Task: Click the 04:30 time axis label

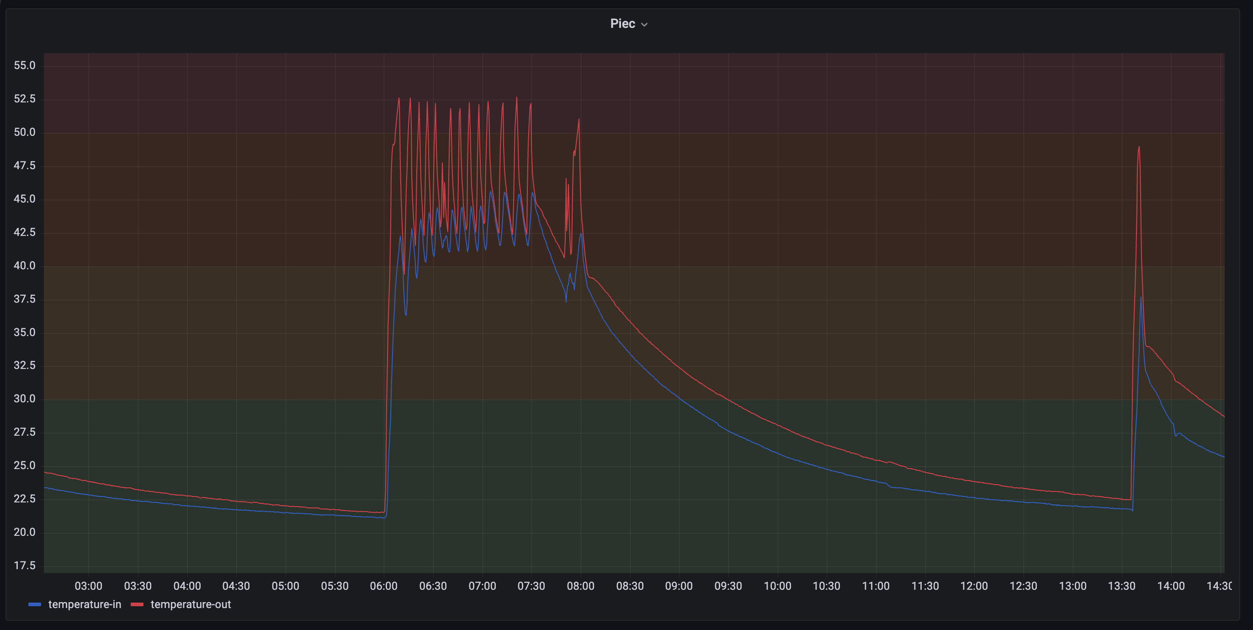Action: click(x=236, y=586)
